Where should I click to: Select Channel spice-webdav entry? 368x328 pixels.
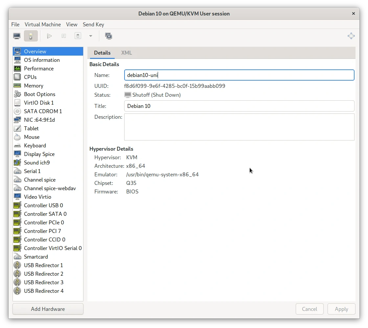click(48, 189)
